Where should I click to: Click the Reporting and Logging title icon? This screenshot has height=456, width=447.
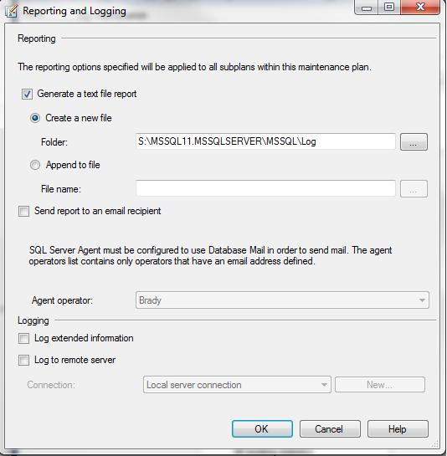coord(12,11)
